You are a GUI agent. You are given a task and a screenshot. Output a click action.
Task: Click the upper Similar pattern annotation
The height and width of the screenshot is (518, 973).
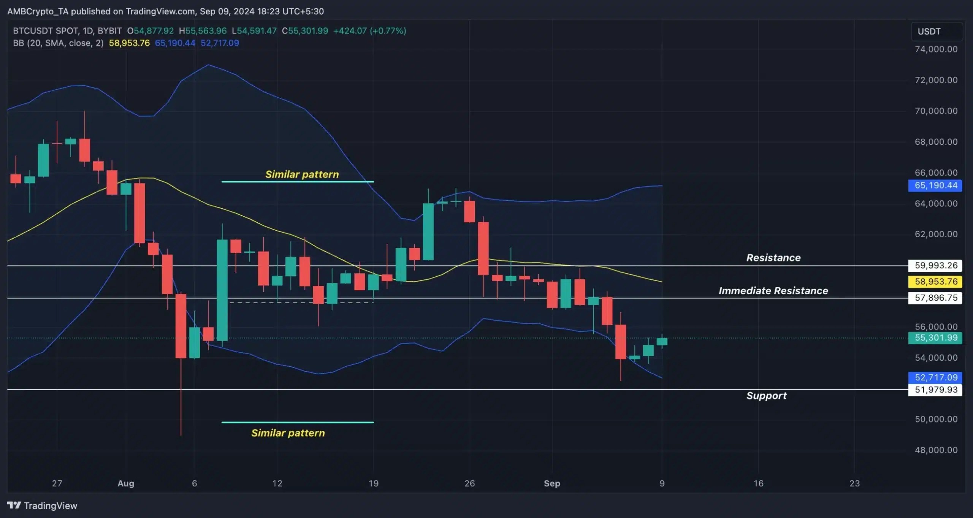302,174
